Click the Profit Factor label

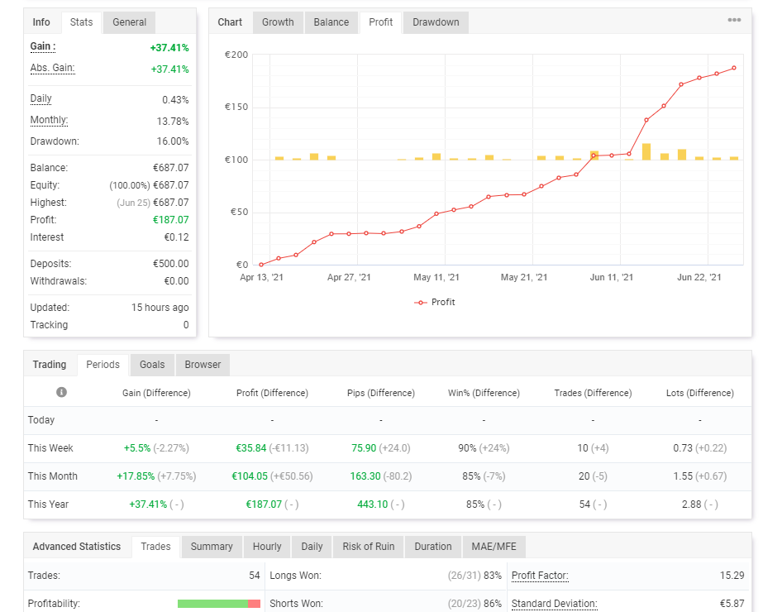click(x=540, y=576)
